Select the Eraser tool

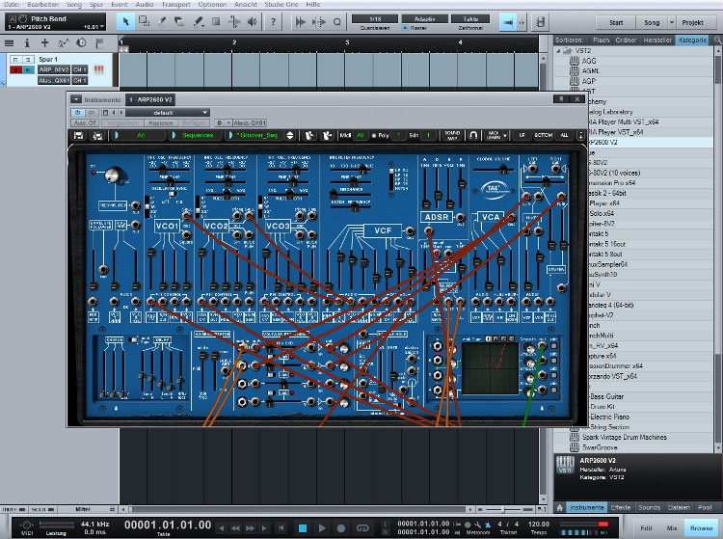pos(180,21)
